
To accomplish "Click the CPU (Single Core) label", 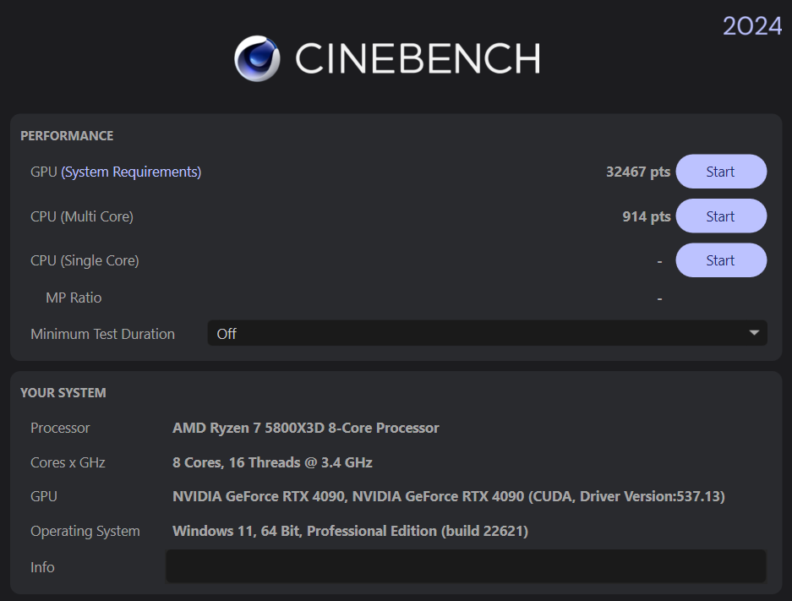I will [85, 261].
